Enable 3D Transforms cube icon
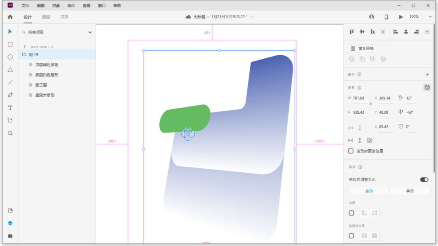The height and width of the screenshot is (246, 438). (427, 87)
